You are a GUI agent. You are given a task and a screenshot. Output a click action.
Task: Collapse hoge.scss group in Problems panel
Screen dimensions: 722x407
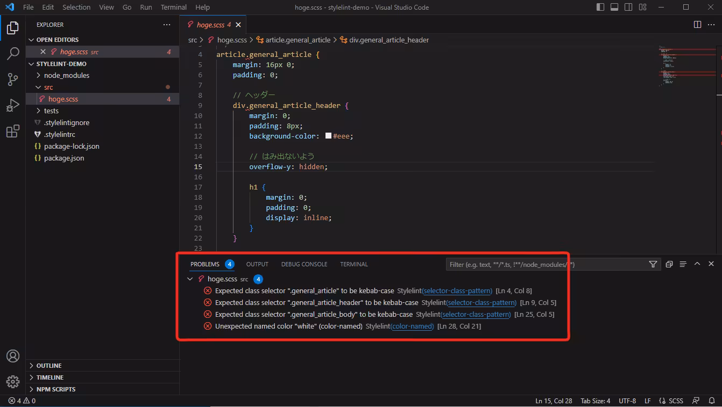click(x=190, y=279)
